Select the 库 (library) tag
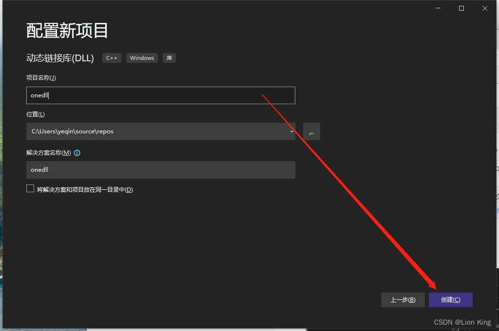499x331 pixels. (x=169, y=57)
